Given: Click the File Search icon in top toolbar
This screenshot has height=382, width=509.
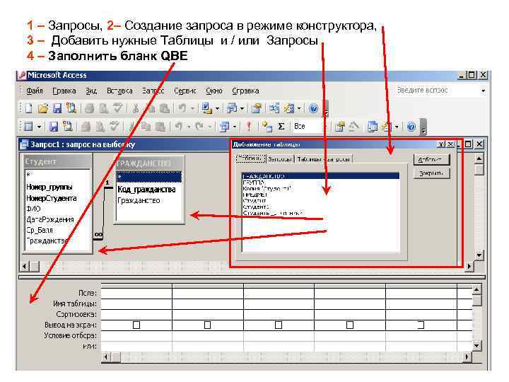Looking at the screenshot, I should point(71,108).
